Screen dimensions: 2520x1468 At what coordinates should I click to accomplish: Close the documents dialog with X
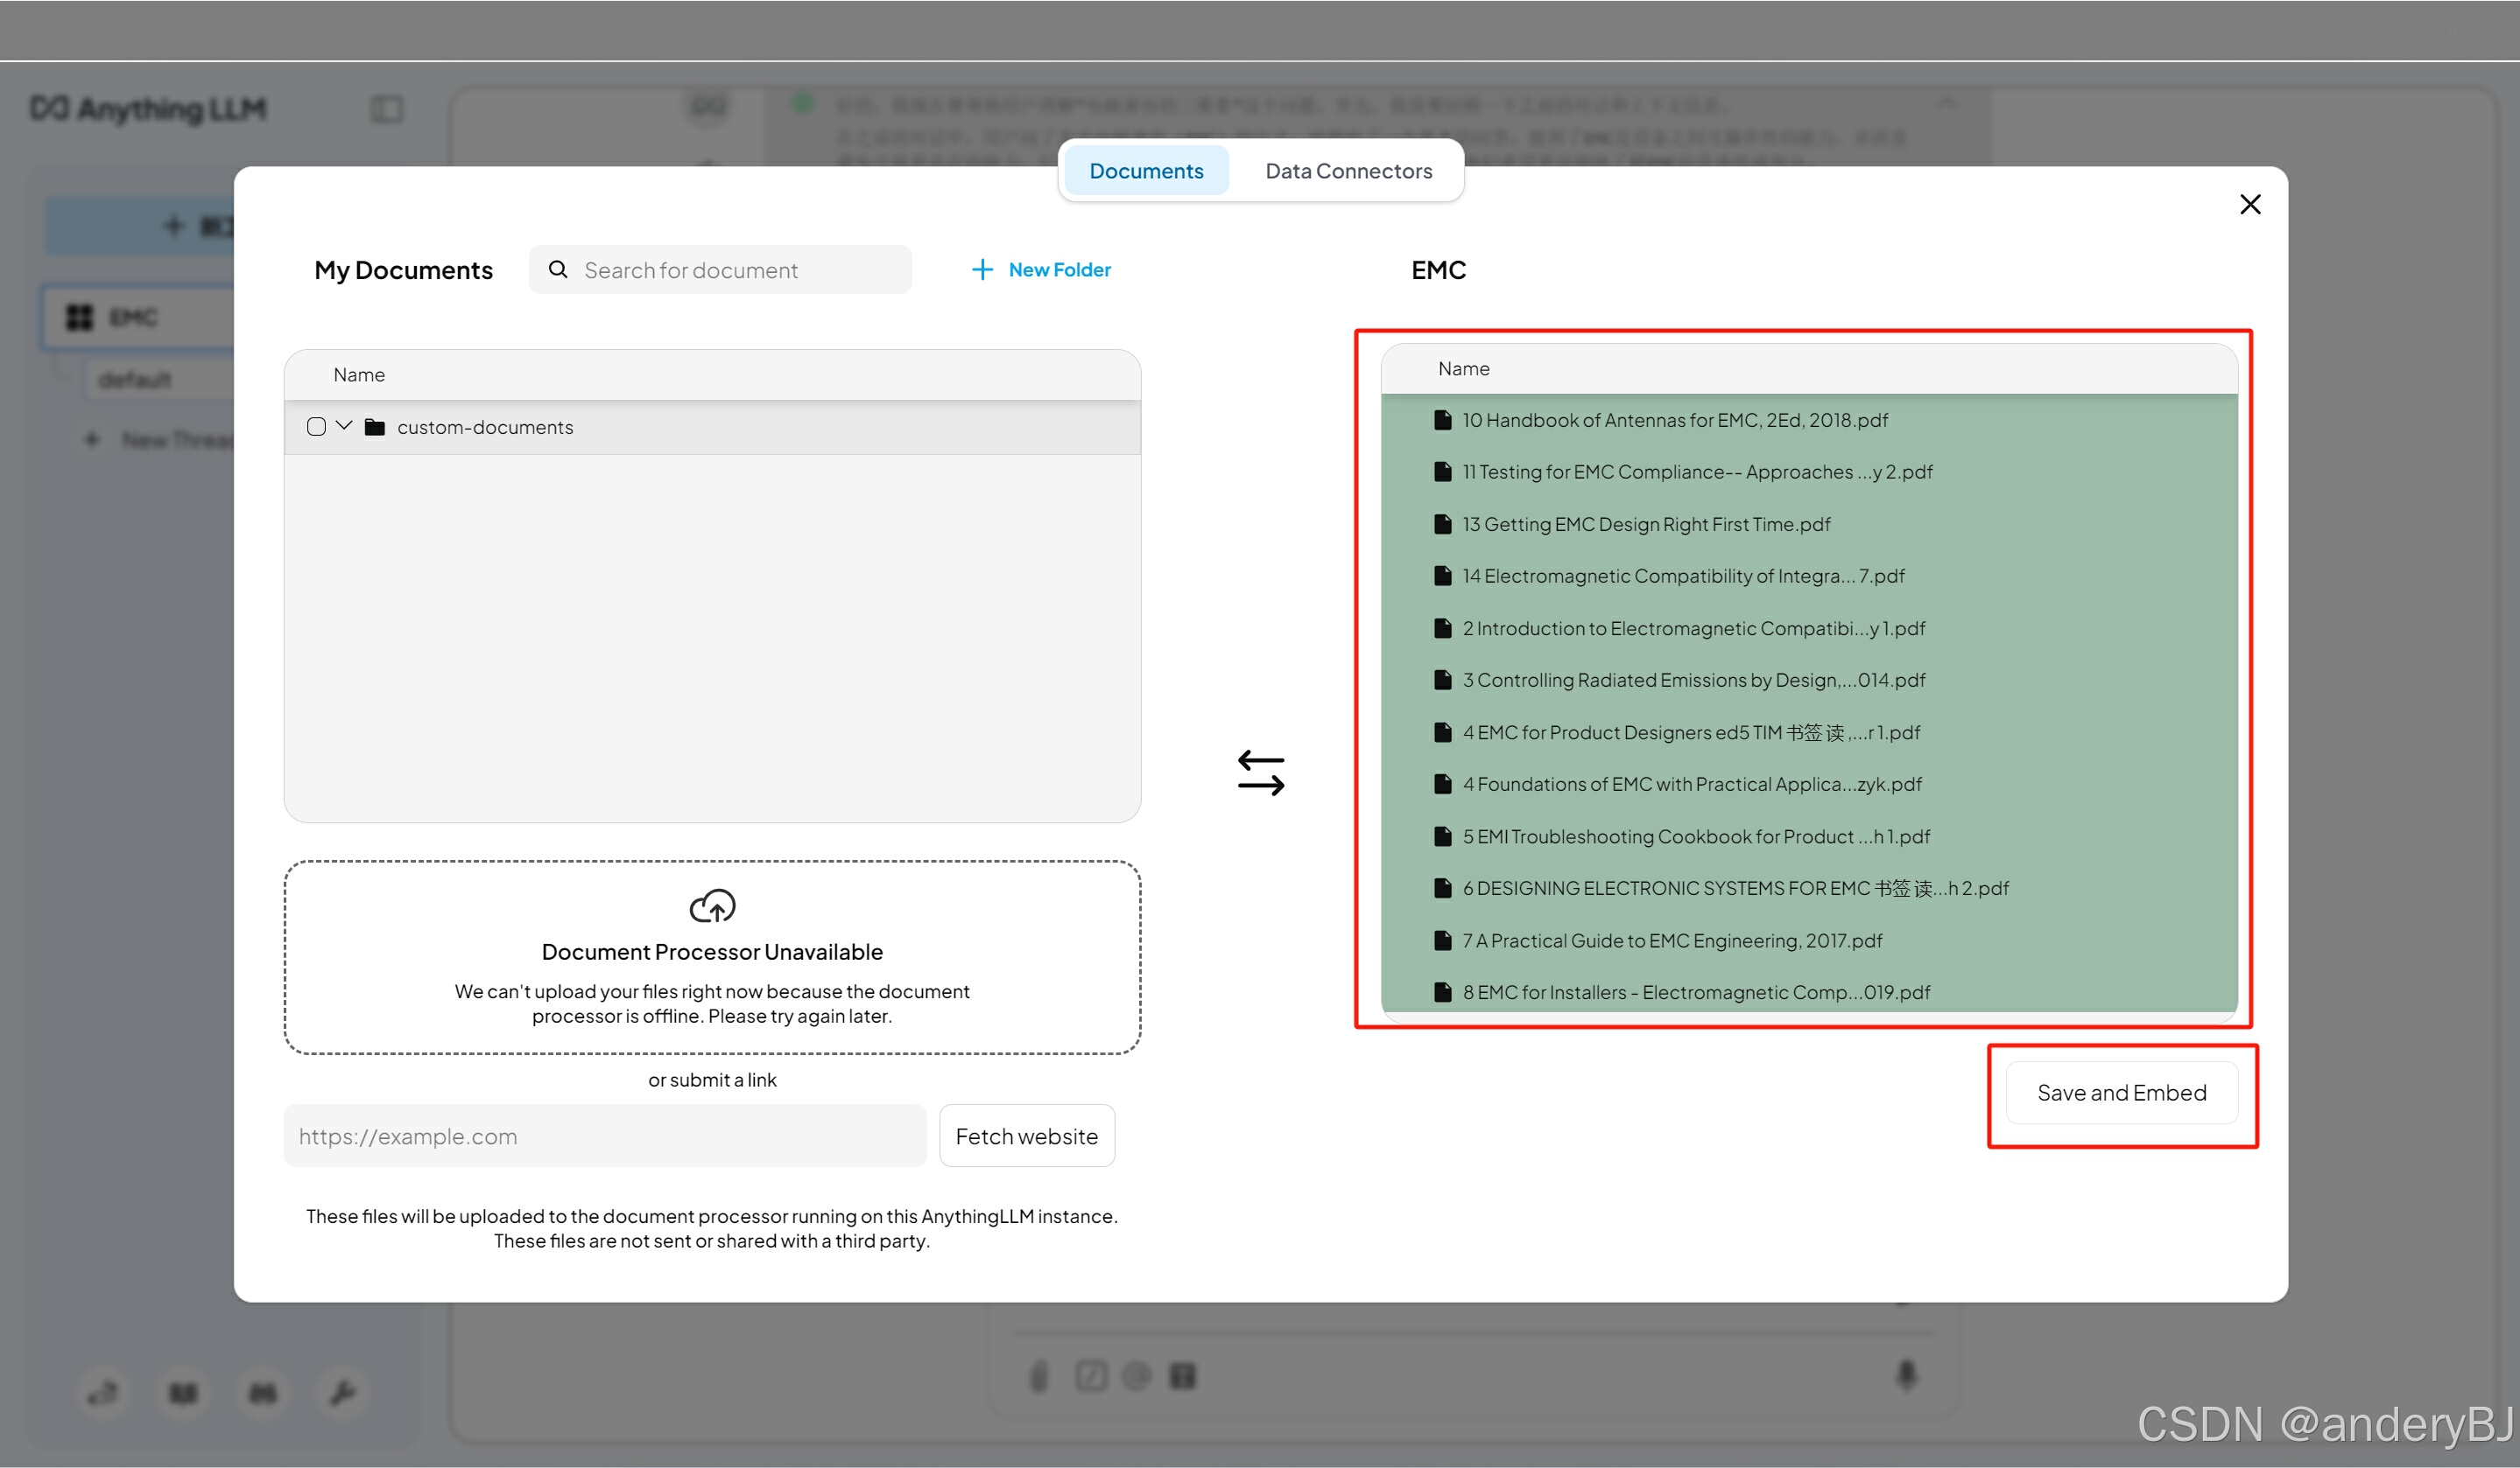[2249, 204]
